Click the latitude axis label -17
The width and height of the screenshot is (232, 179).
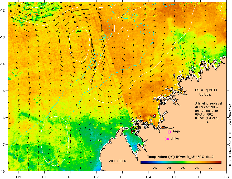coord(3,144)
